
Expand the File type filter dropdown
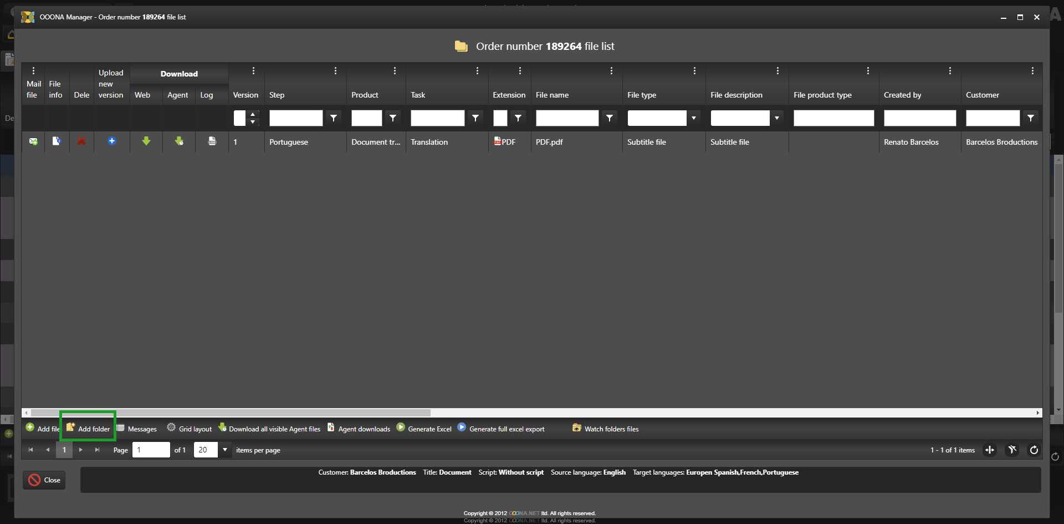[x=693, y=118]
